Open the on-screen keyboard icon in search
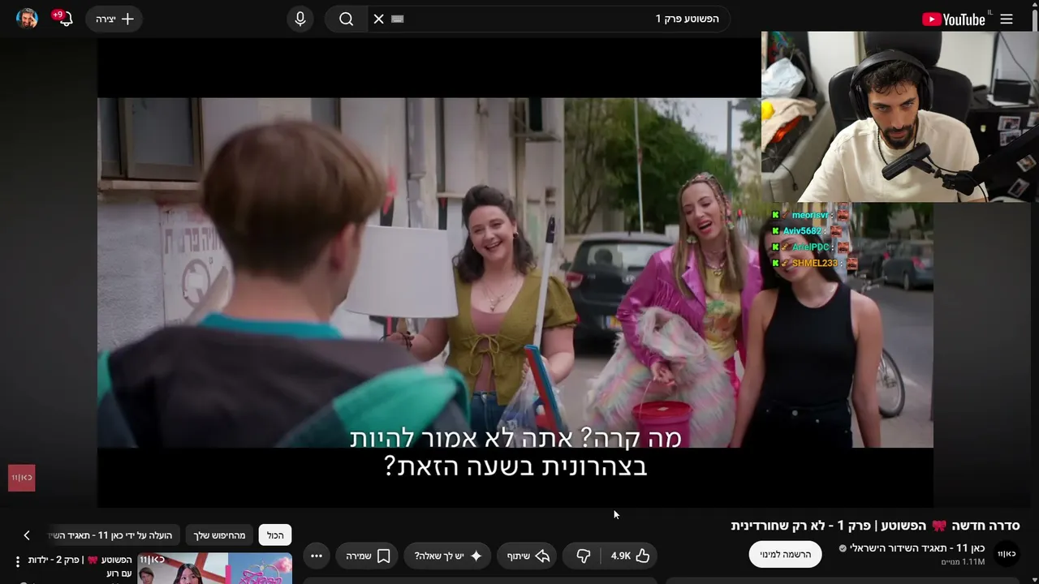The image size is (1039, 584). coord(397,19)
